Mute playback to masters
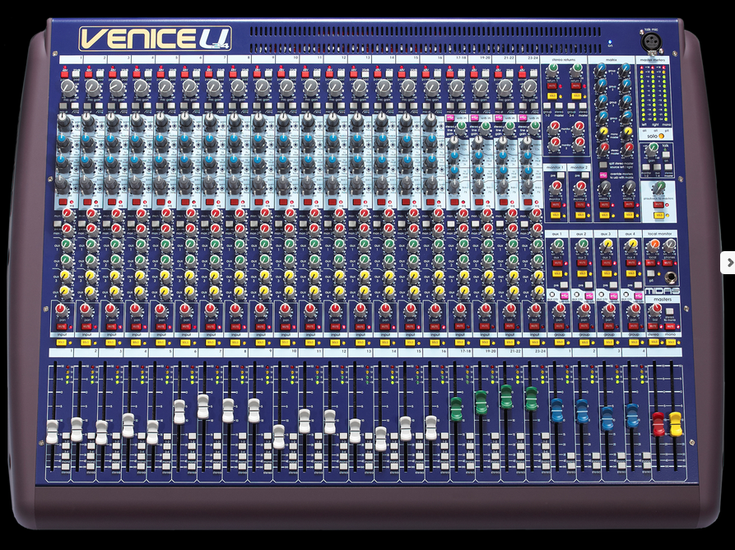This screenshot has height=550, width=735. (x=658, y=205)
